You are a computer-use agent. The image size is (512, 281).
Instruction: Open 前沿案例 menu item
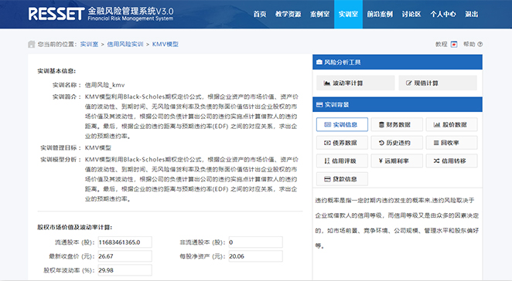point(380,14)
